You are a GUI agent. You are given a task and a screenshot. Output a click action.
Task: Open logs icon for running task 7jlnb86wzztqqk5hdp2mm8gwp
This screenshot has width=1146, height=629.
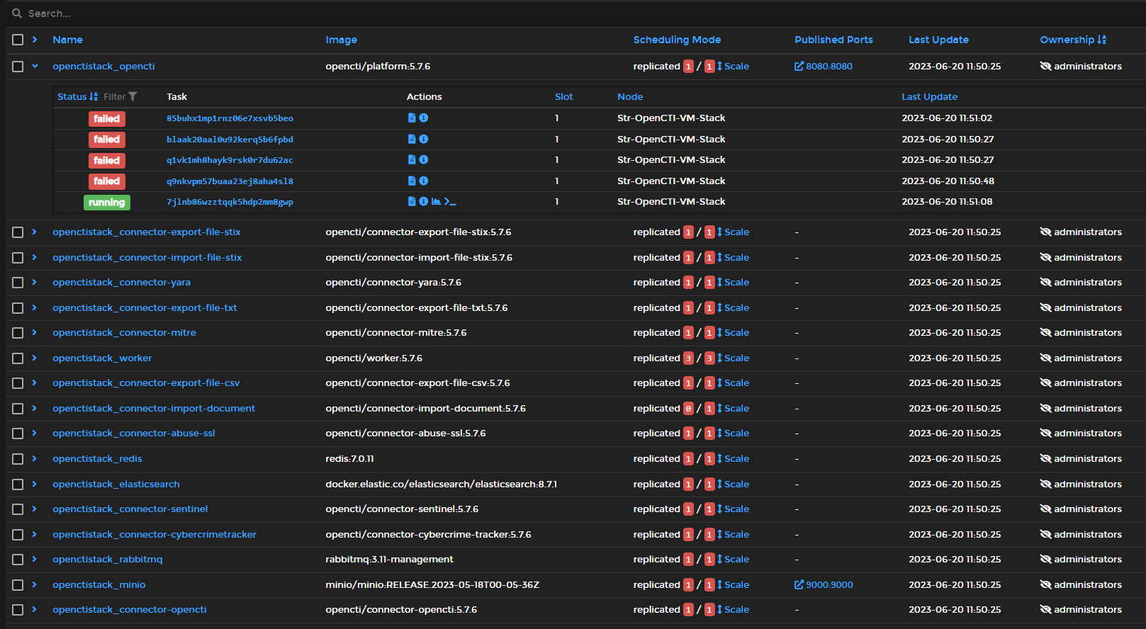click(412, 202)
